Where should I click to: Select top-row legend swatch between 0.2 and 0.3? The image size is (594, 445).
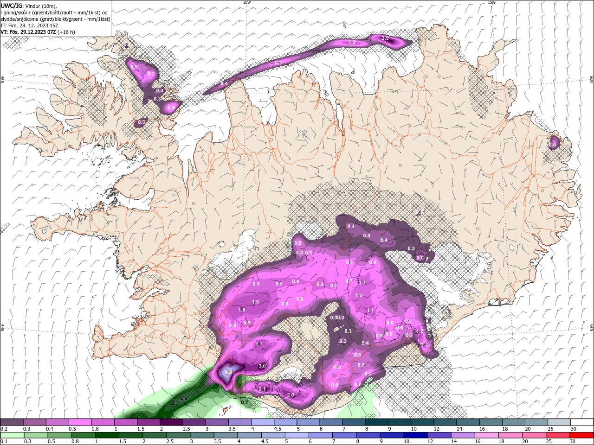[x=12, y=422]
